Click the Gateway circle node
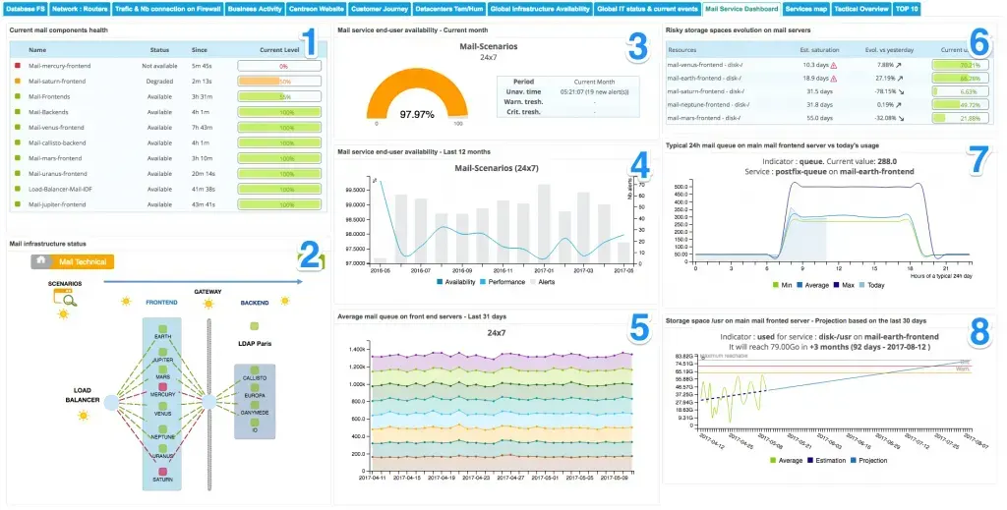Image resolution: width=1007 pixels, height=510 pixels. pos(208,402)
